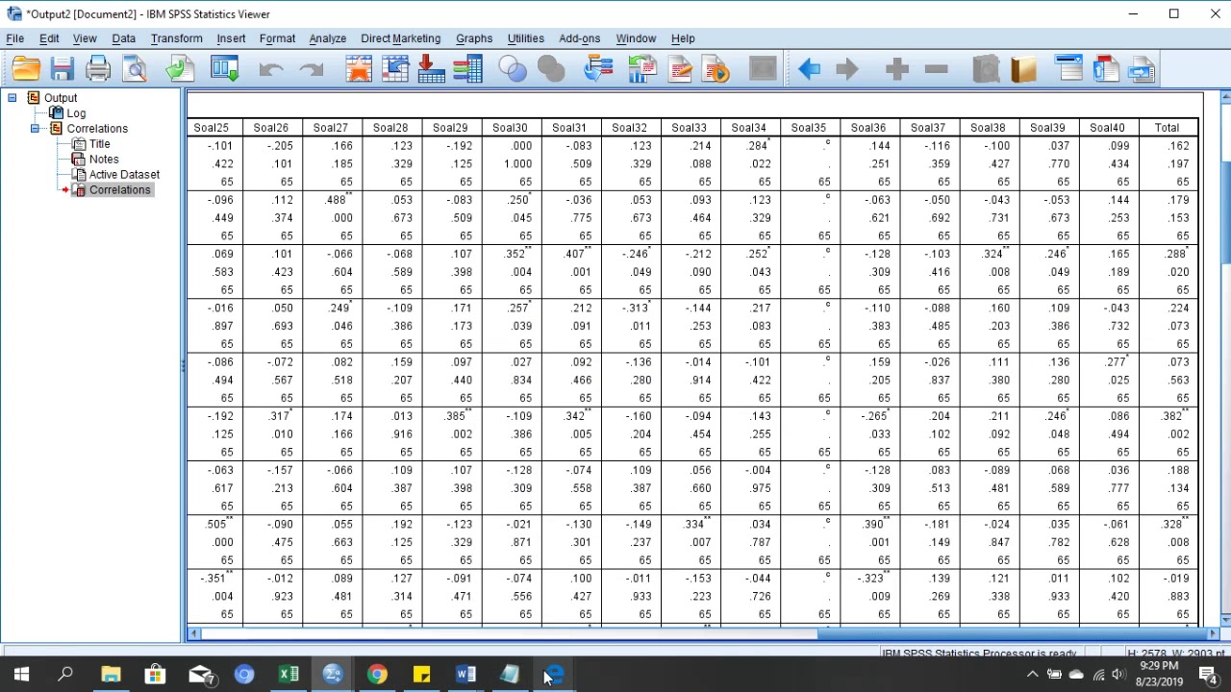Open Excel from the taskbar
The height and width of the screenshot is (692, 1231).
pos(289,675)
